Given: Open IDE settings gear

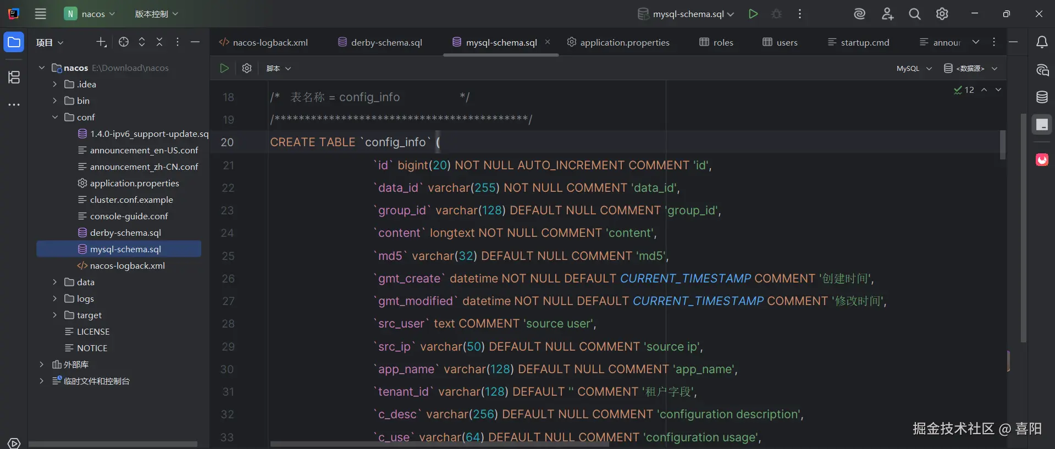Looking at the screenshot, I should 942,14.
